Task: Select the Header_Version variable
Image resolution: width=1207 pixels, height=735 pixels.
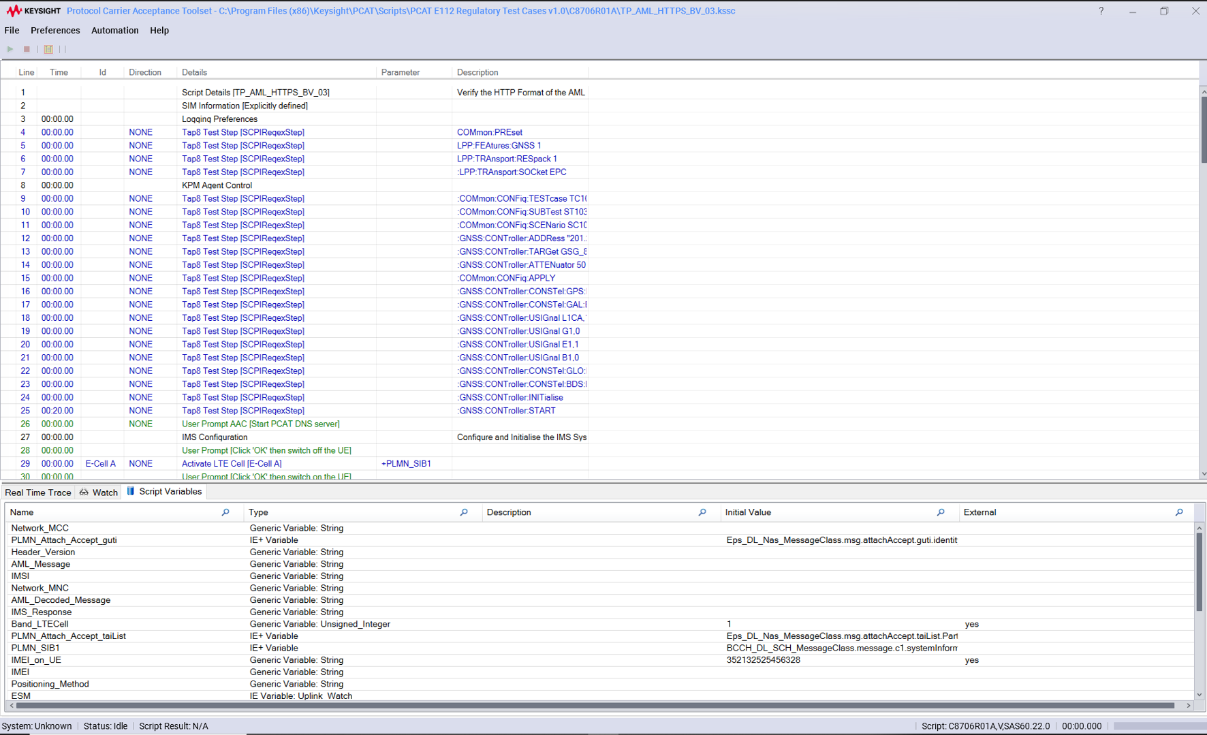Action: 600,552
